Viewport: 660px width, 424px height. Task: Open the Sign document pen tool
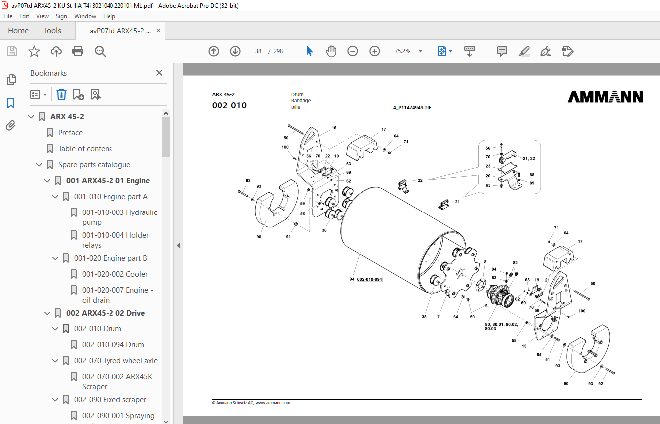point(546,51)
